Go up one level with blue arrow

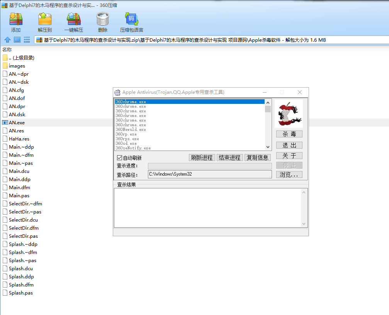point(7,40)
